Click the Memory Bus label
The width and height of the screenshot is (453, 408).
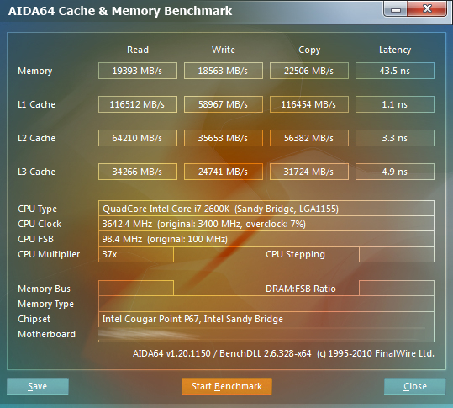click(x=44, y=289)
